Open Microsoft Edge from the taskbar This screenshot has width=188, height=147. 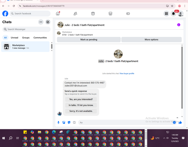click(x=54, y=132)
